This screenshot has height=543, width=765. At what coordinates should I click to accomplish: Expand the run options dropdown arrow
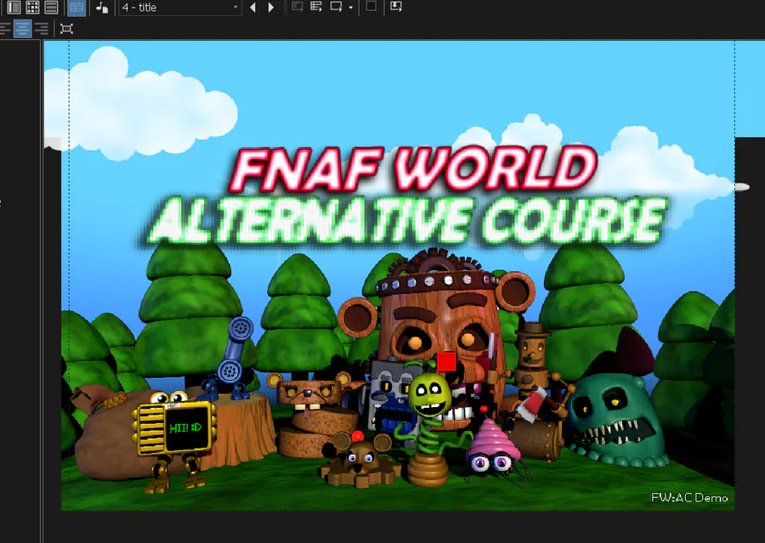pos(351,8)
